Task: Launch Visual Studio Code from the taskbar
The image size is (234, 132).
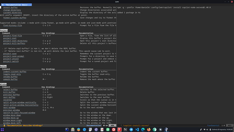Action: point(137,130)
